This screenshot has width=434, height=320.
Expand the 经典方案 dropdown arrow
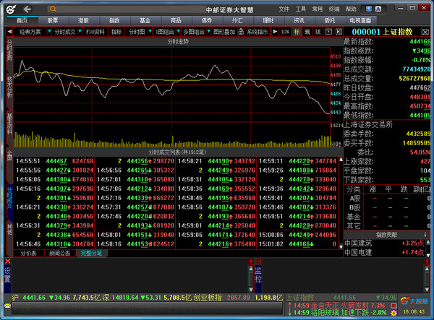click(x=49, y=32)
